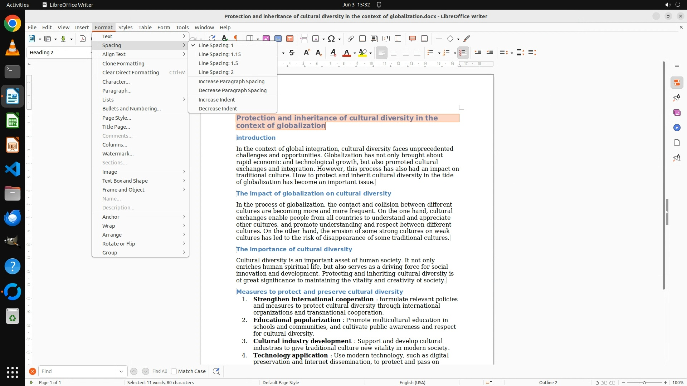Screen dimensions: 687x386
Task: Click the Insert Hyperlink chain icon
Action: tap(350, 39)
